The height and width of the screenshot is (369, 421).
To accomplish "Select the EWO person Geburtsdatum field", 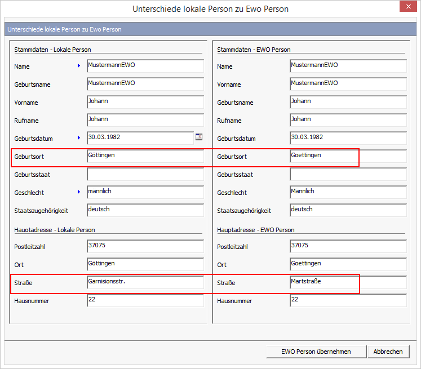I will pyautogui.click(x=348, y=138).
